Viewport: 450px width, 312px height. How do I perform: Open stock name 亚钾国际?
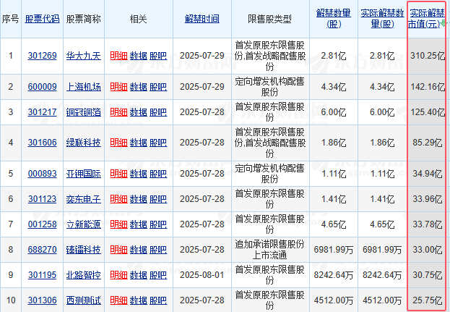pos(84,174)
